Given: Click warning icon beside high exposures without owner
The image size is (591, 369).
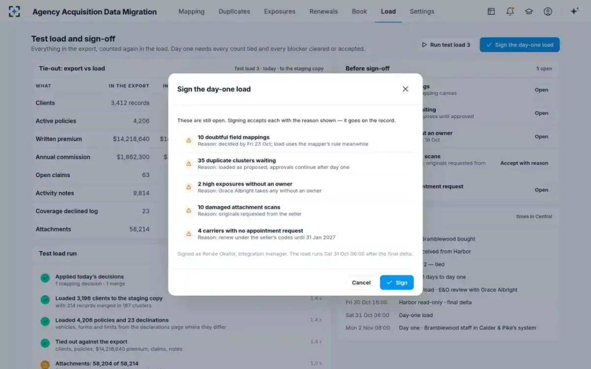Looking at the screenshot, I should (188, 187).
